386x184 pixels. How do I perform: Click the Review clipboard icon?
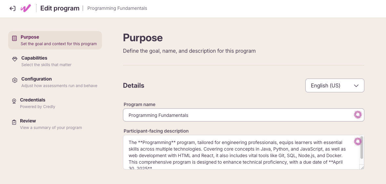point(14,122)
